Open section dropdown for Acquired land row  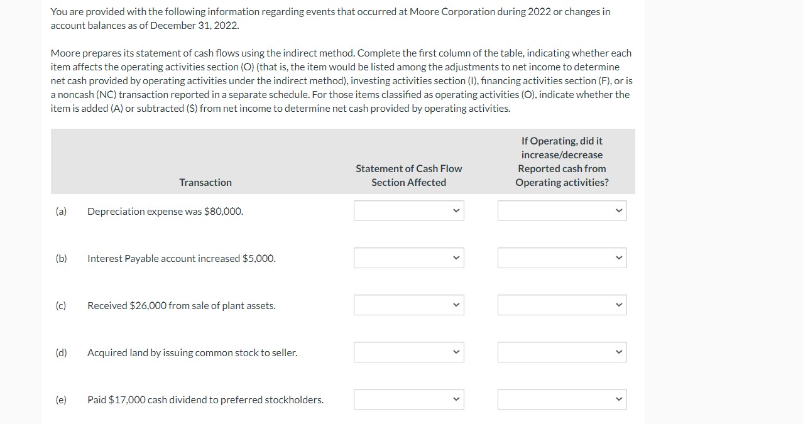tap(408, 352)
